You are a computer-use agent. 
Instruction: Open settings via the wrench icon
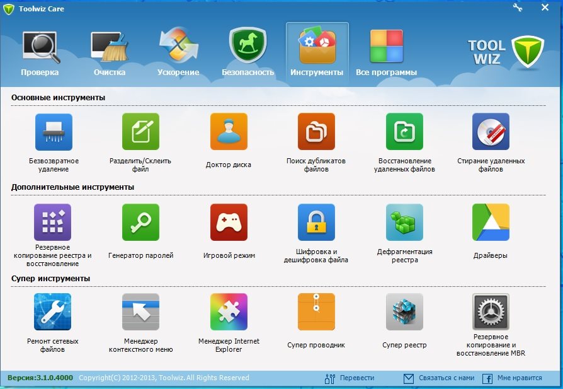518,8
